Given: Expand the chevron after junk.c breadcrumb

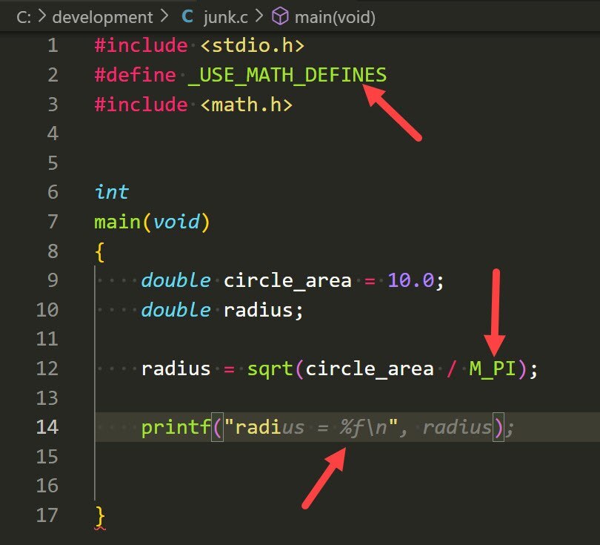Looking at the screenshot, I should coord(259,16).
